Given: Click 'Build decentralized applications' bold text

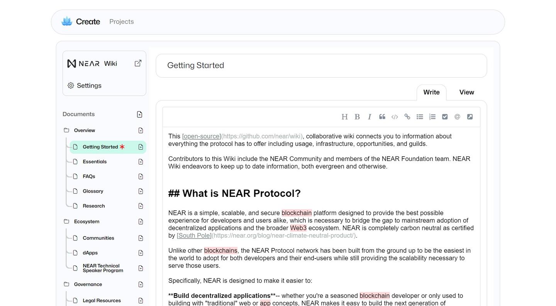Looking at the screenshot, I should pos(222,296).
